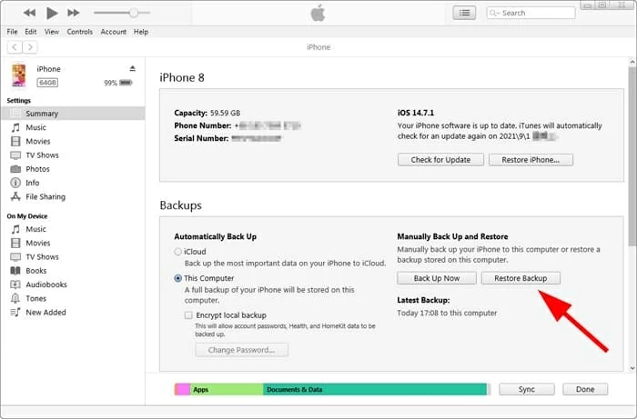
Task: Click the Restore Backup button
Action: [x=521, y=278]
